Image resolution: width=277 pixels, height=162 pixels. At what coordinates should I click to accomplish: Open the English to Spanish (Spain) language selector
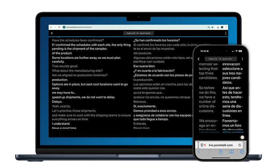point(138,33)
